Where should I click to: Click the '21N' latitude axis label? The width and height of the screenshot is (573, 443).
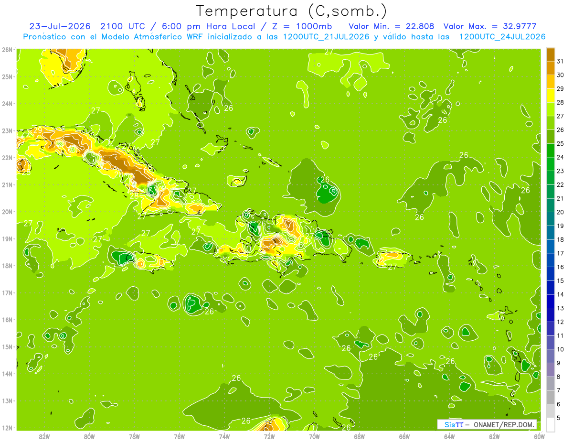pyautogui.click(x=7, y=184)
